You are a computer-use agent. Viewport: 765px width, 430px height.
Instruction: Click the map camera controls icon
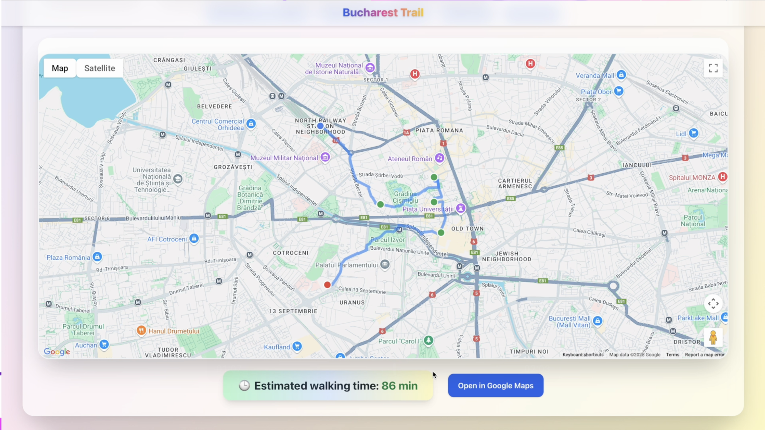coord(713,304)
